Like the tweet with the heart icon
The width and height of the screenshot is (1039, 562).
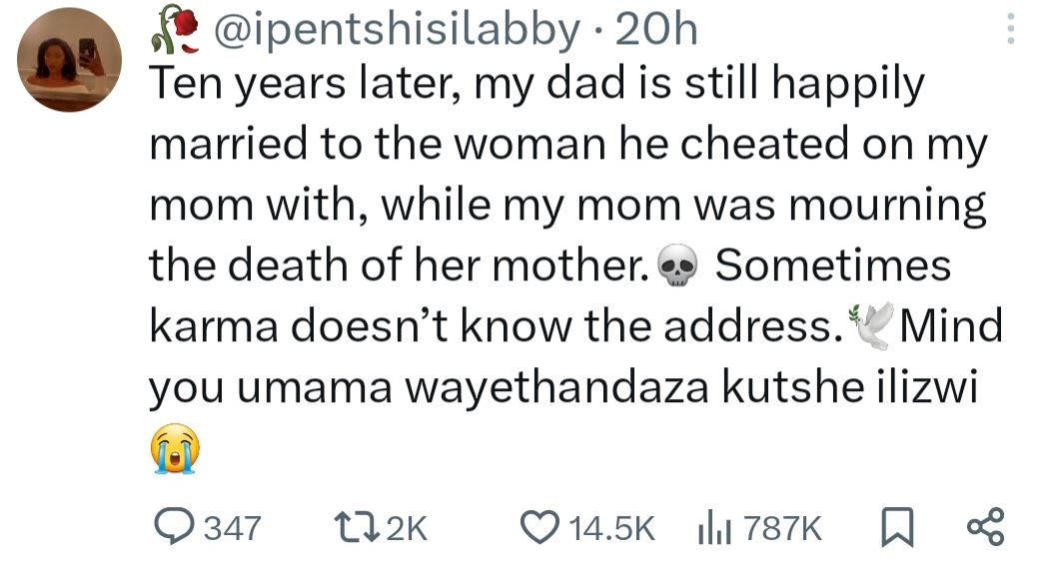point(542,526)
